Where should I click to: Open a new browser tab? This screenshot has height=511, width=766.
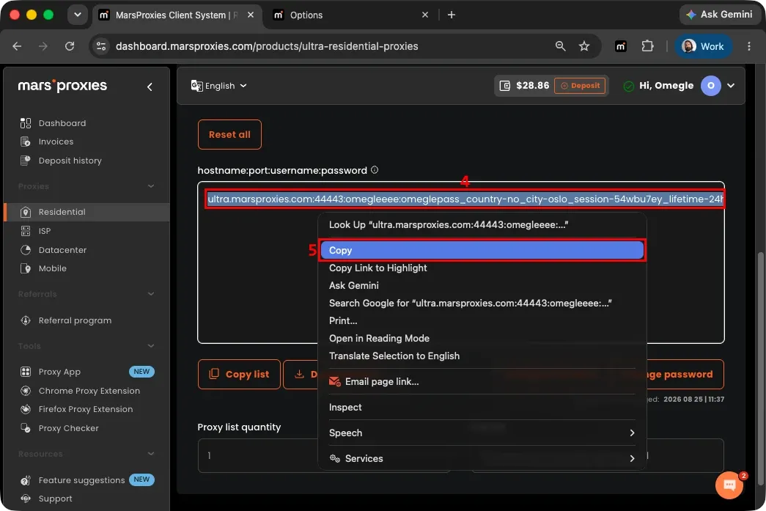[x=452, y=15]
